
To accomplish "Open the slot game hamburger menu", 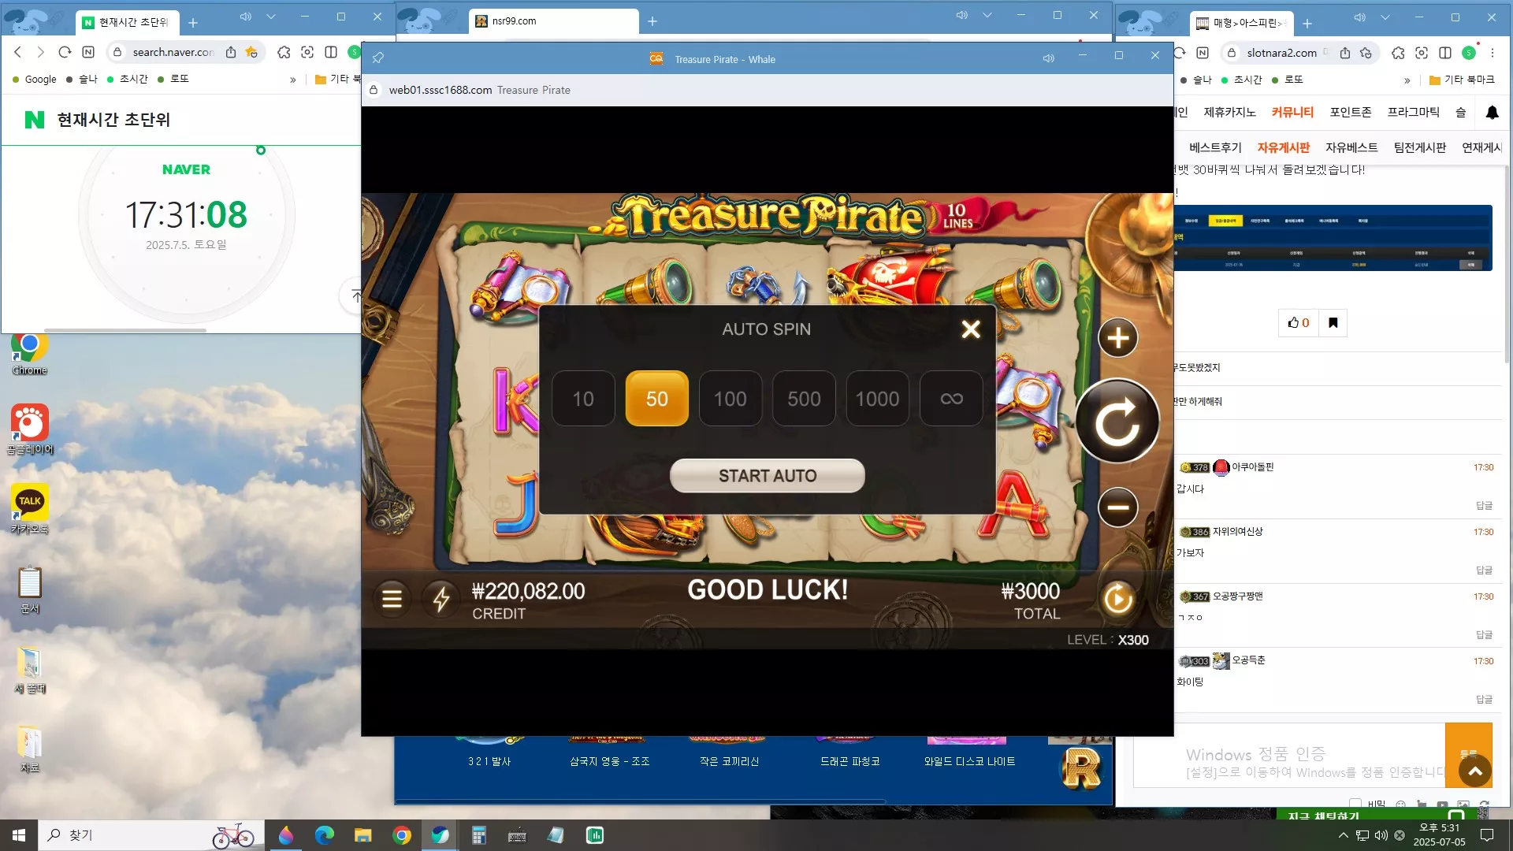I will coord(392,600).
